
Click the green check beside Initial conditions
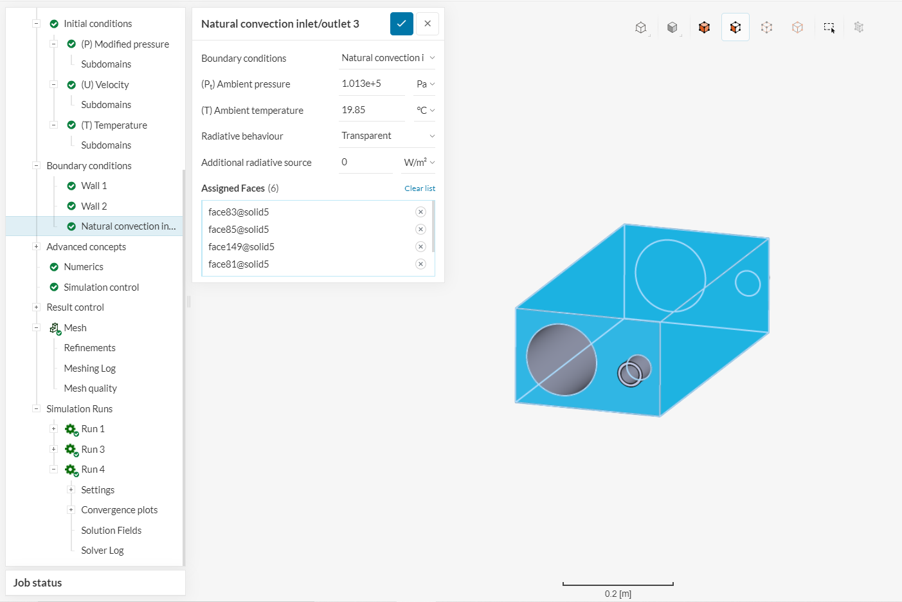click(54, 24)
